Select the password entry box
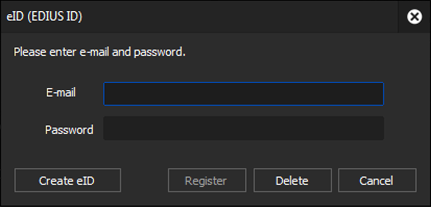Image resolution: width=431 pixels, height=207 pixels. point(243,128)
